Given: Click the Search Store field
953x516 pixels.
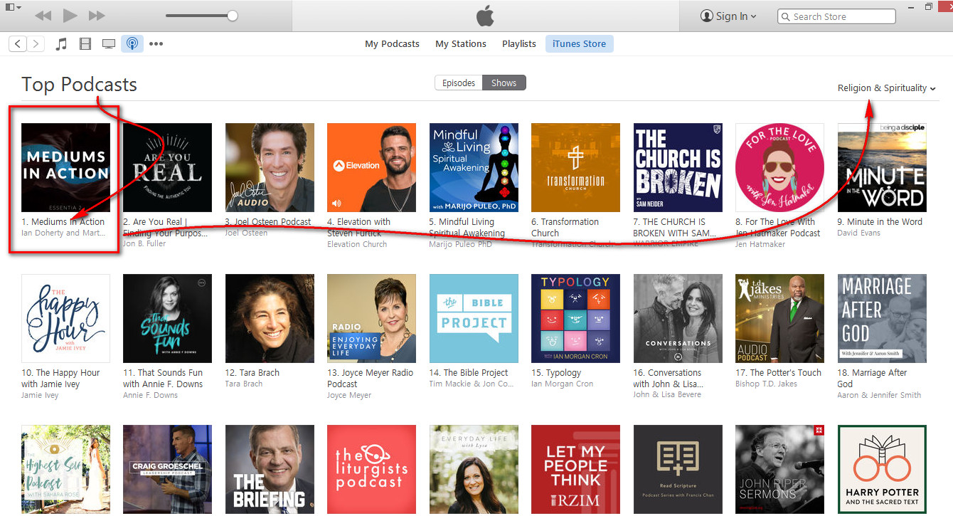Looking at the screenshot, I should pos(836,16).
